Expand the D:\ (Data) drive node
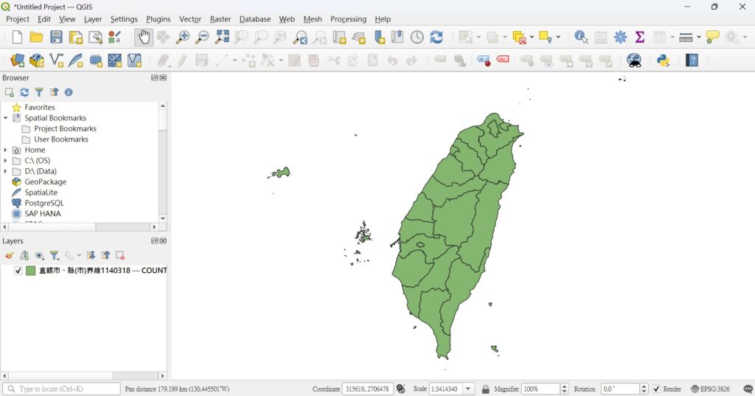Image resolution: width=755 pixels, height=396 pixels. 6,171
